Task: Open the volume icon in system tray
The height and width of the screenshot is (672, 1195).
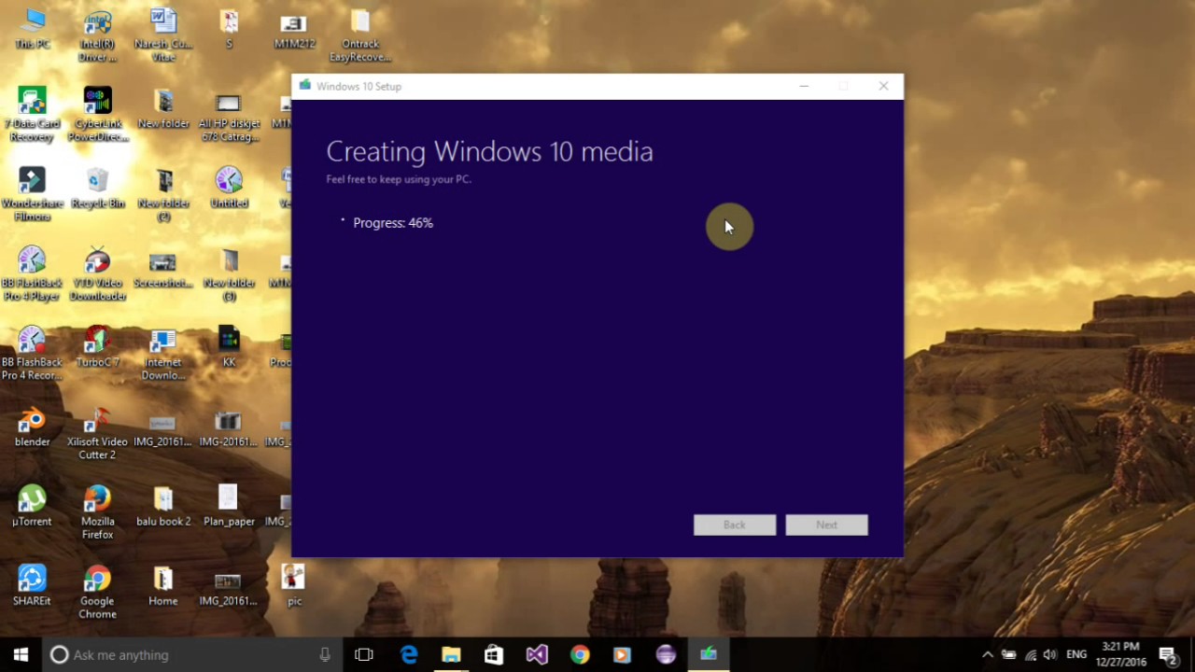Action: pyautogui.click(x=1050, y=654)
